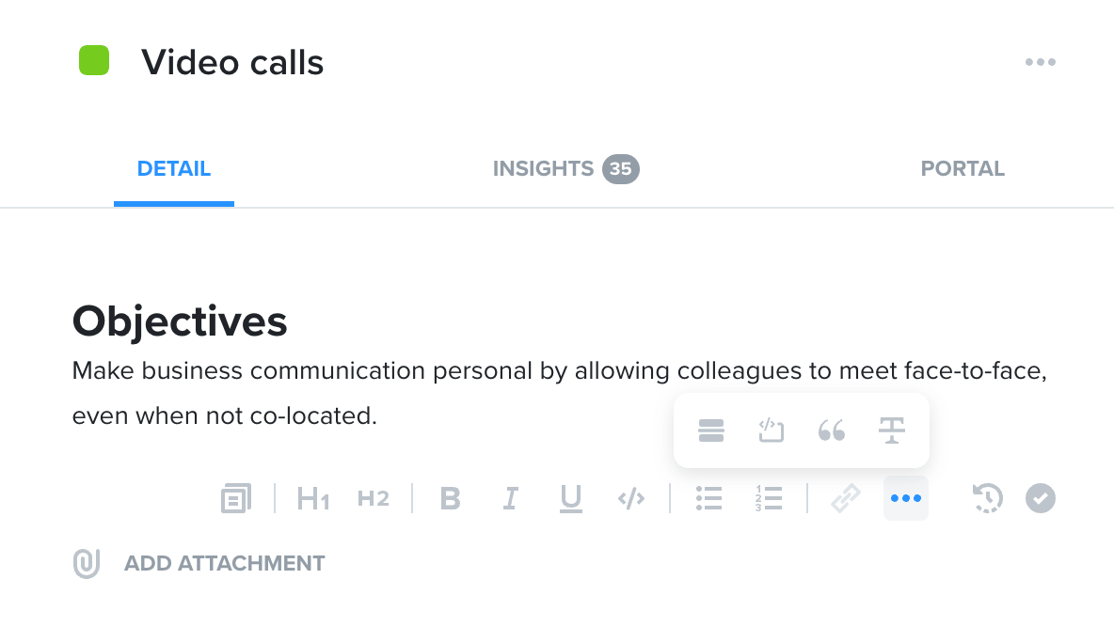1114x626 pixels.
Task: Click the checkmark done button
Action: (x=1040, y=498)
